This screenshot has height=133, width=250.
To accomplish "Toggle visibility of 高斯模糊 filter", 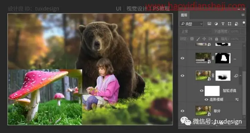I will (x=206, y=100).
